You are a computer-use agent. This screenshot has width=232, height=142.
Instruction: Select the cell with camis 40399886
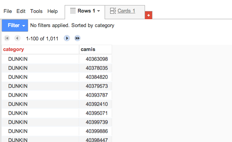96,131
